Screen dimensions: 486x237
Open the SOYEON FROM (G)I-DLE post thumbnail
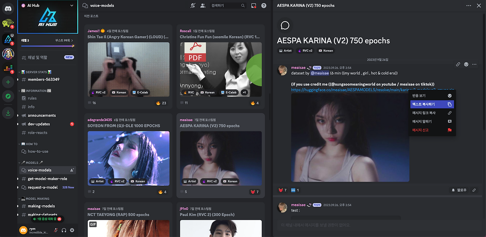[129, 158]
